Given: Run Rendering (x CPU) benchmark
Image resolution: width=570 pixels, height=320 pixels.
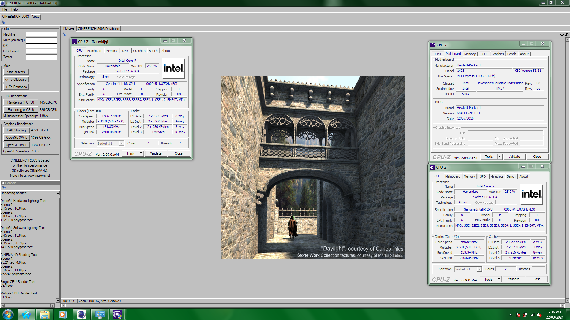Looking at the screenshot, I should point(21,110).
